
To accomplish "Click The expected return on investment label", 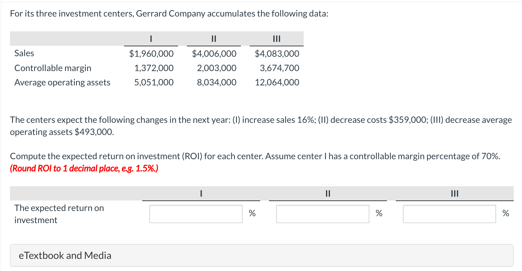I will 59,214.
